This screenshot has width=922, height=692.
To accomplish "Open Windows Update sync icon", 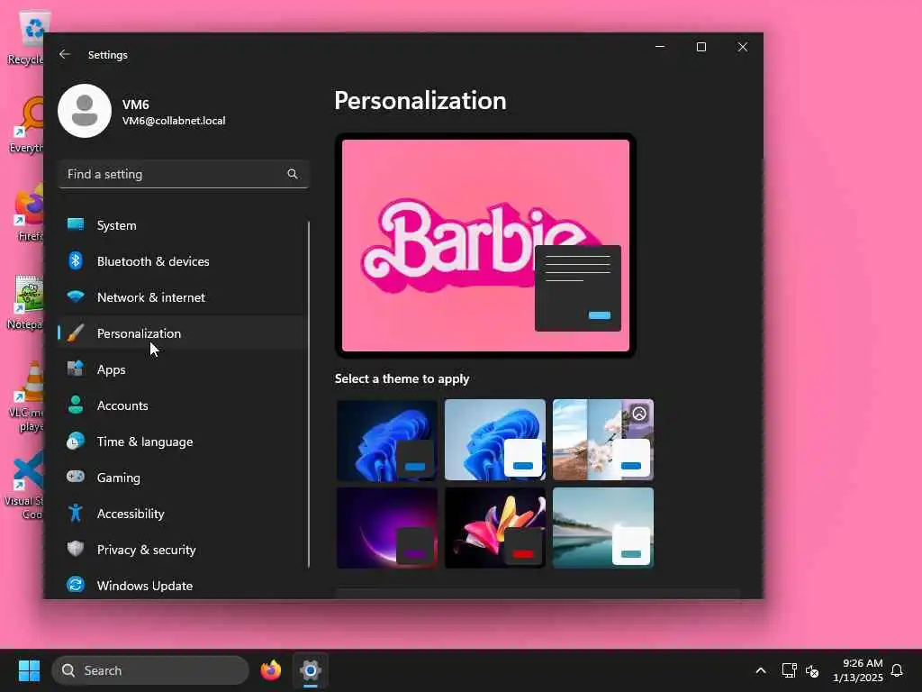I will click(x=76, y=585).
